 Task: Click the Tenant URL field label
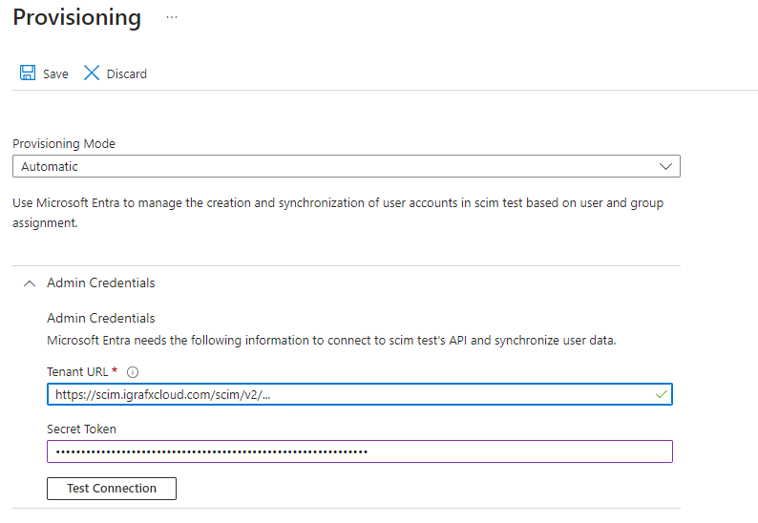(78, 372)
